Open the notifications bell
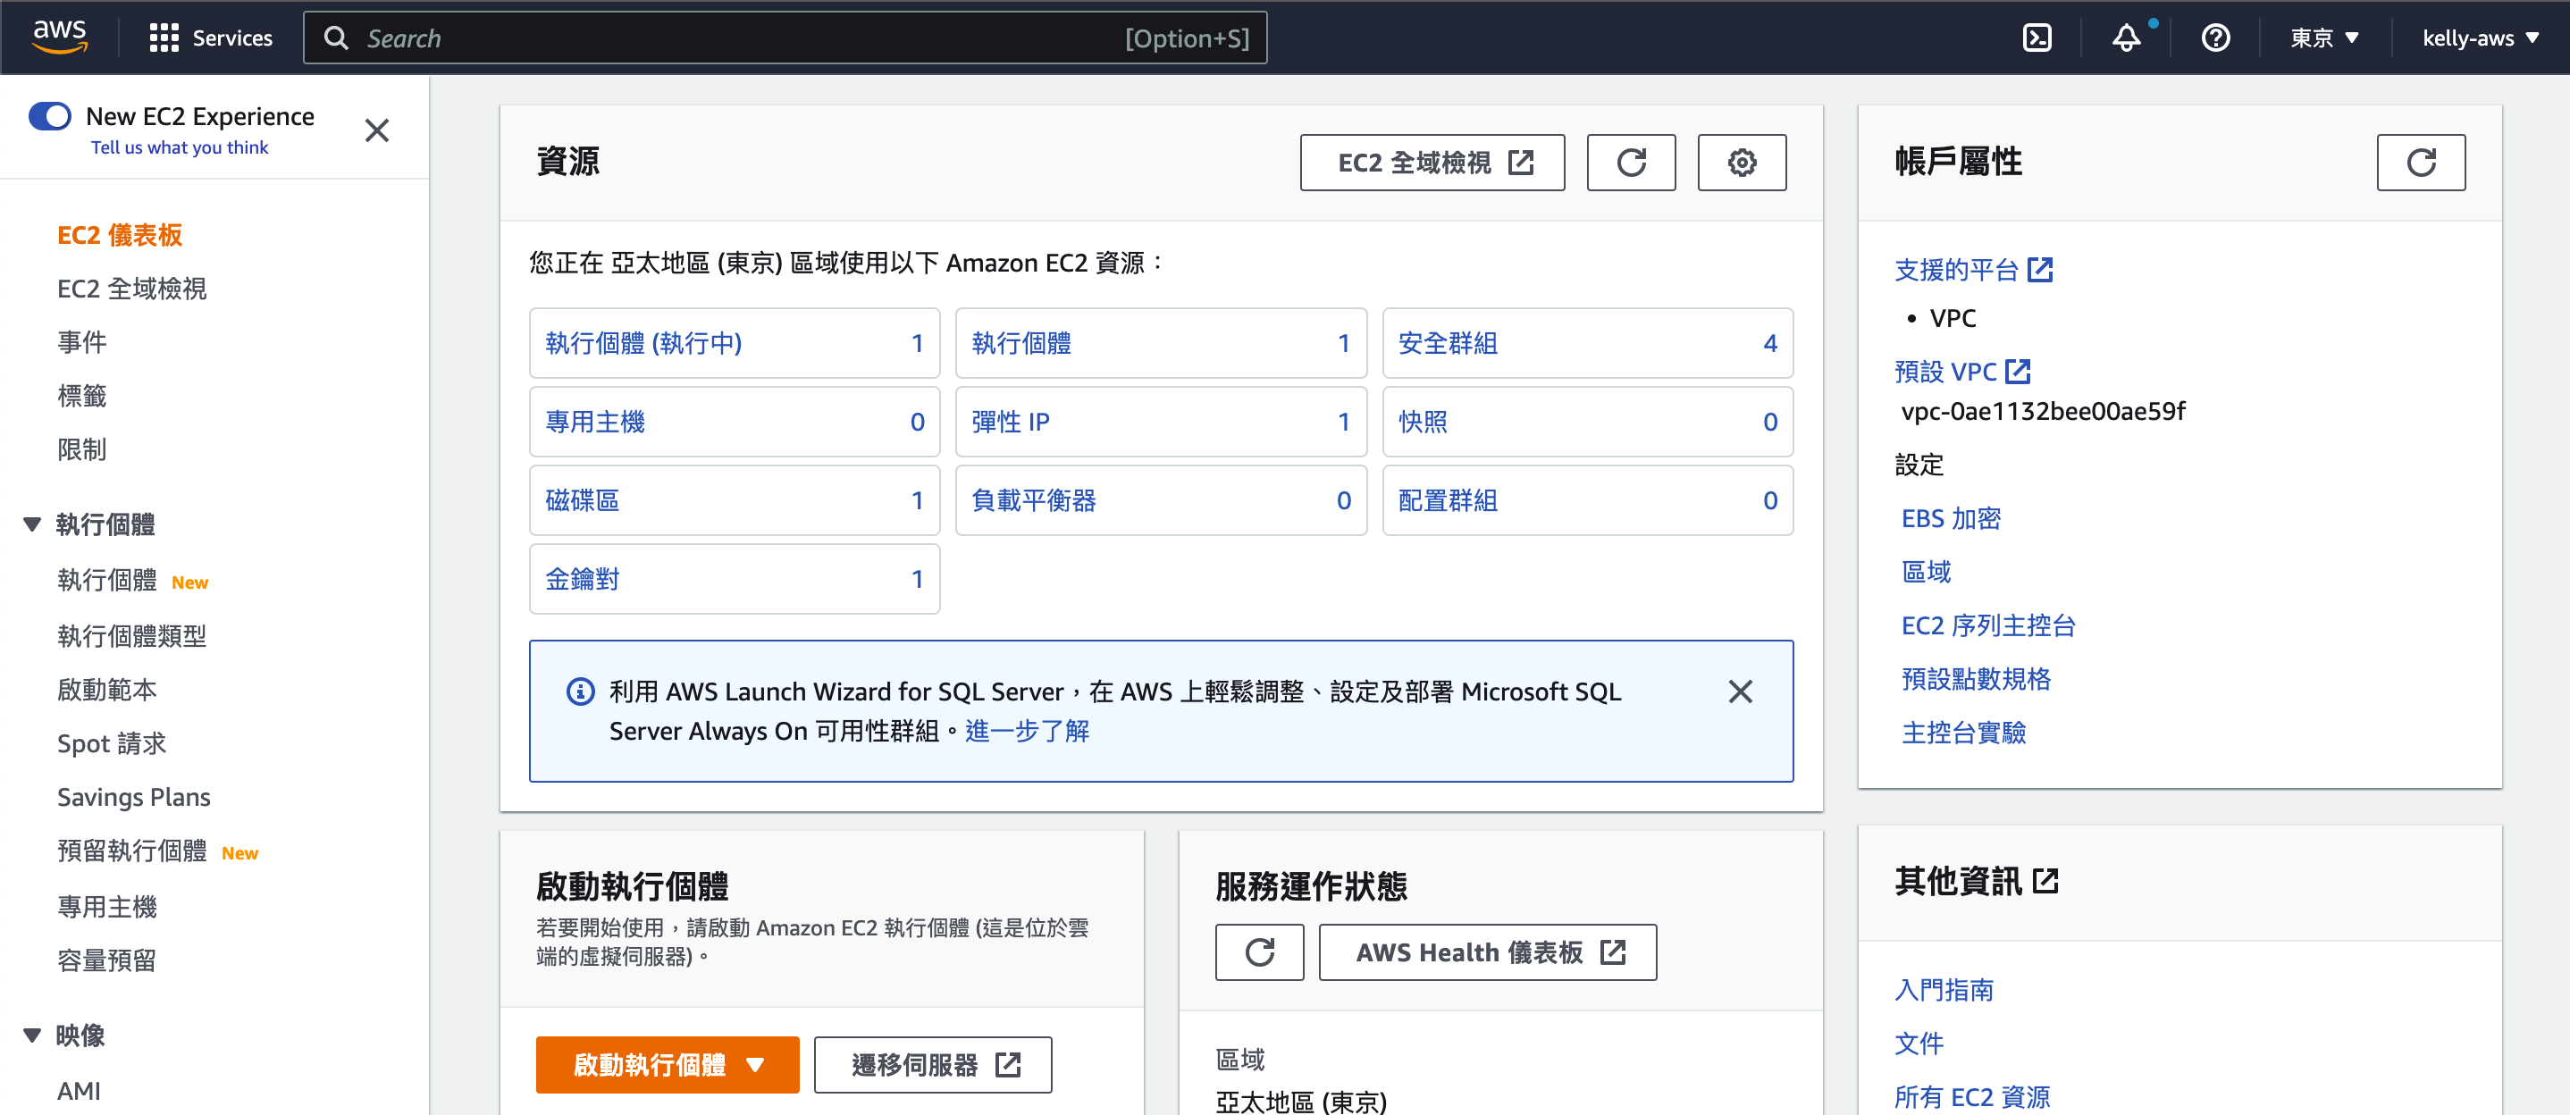Screen dimensions: 2570x1115 [2127, 38]
